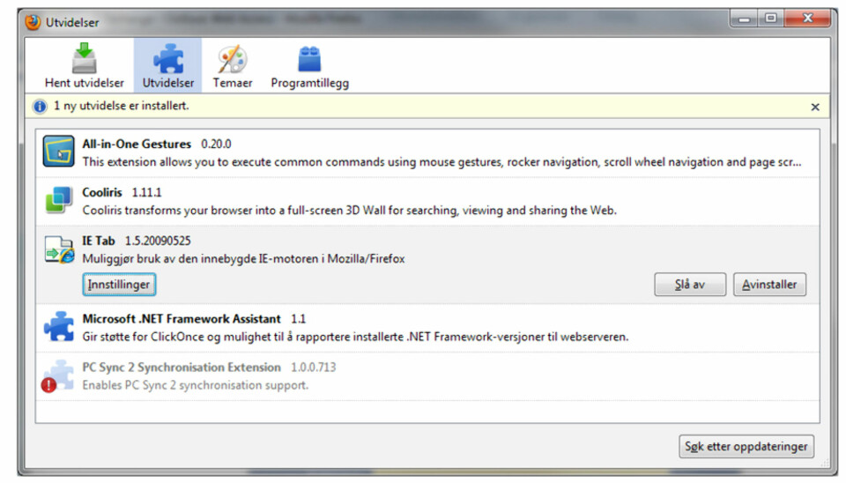This screenshot has width=846, height=483.
Task: Click the Cooliris extension icon
Action: point(58,200)
